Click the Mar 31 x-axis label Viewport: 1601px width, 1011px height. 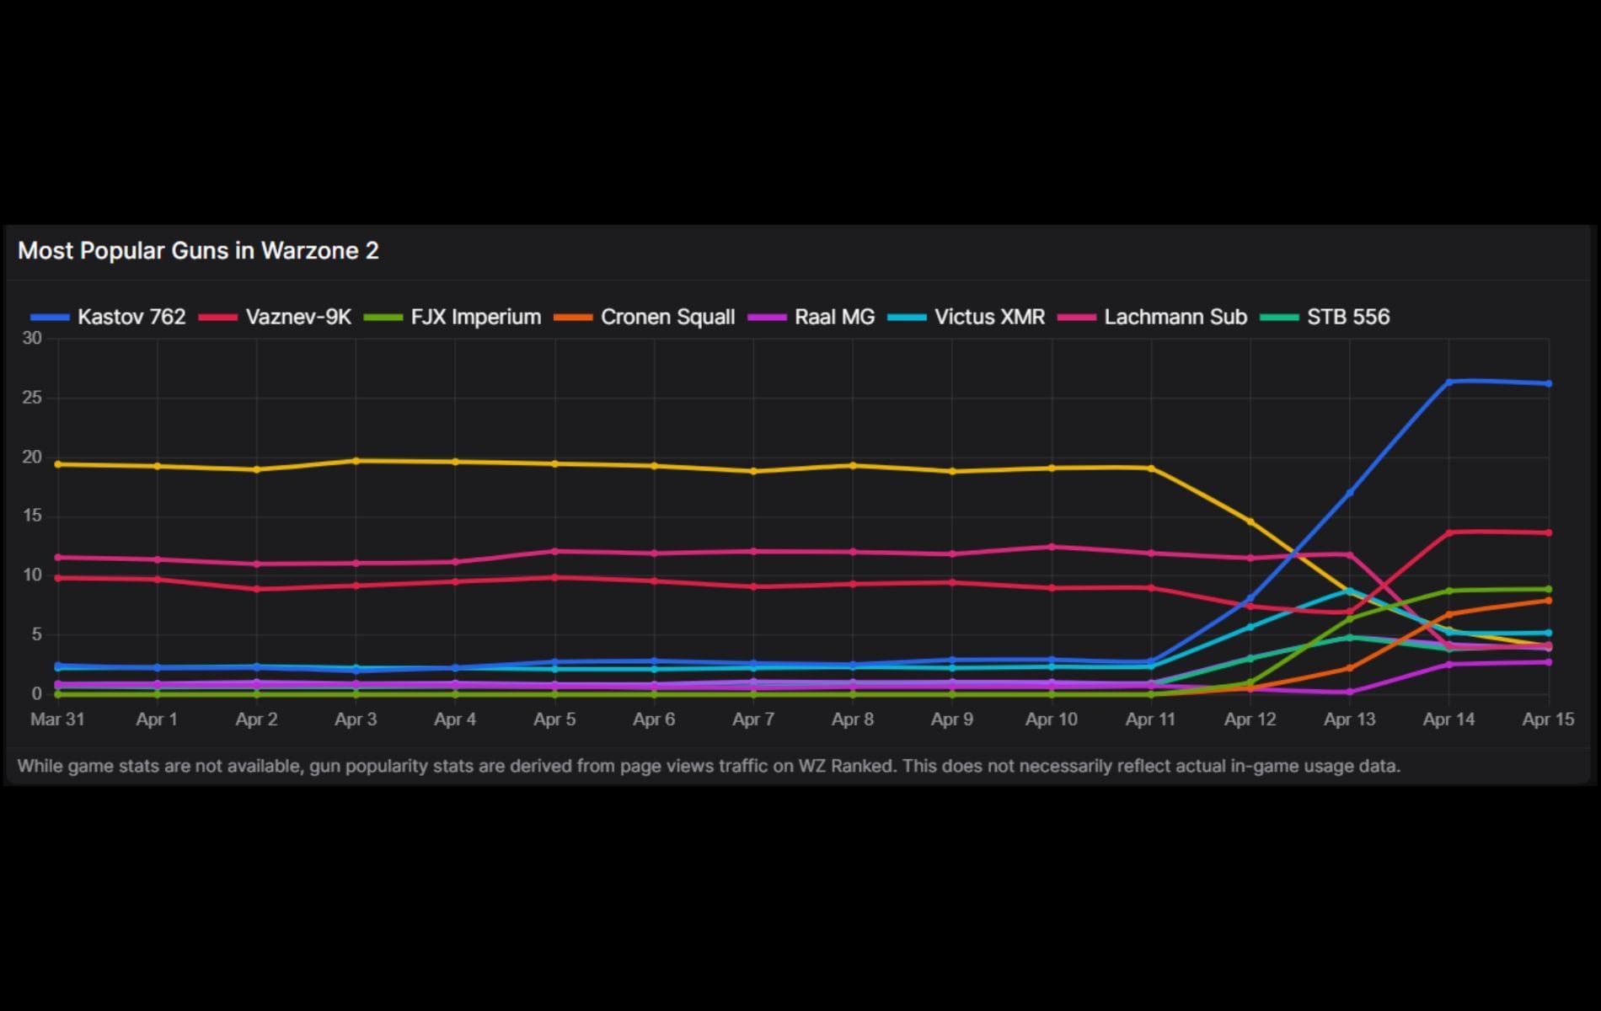pos(57,719)
